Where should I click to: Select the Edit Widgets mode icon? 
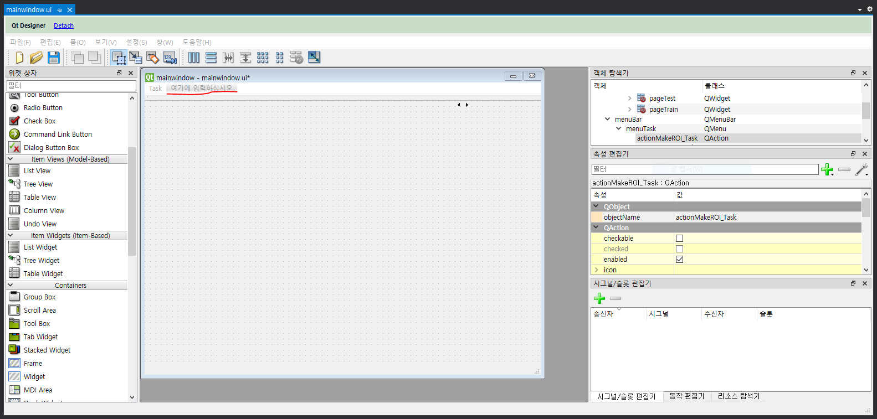[x=119, y=58]
